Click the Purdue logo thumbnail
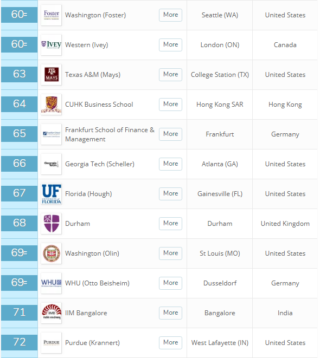Screen dimensions: 320x358 [x=52, y=343]
